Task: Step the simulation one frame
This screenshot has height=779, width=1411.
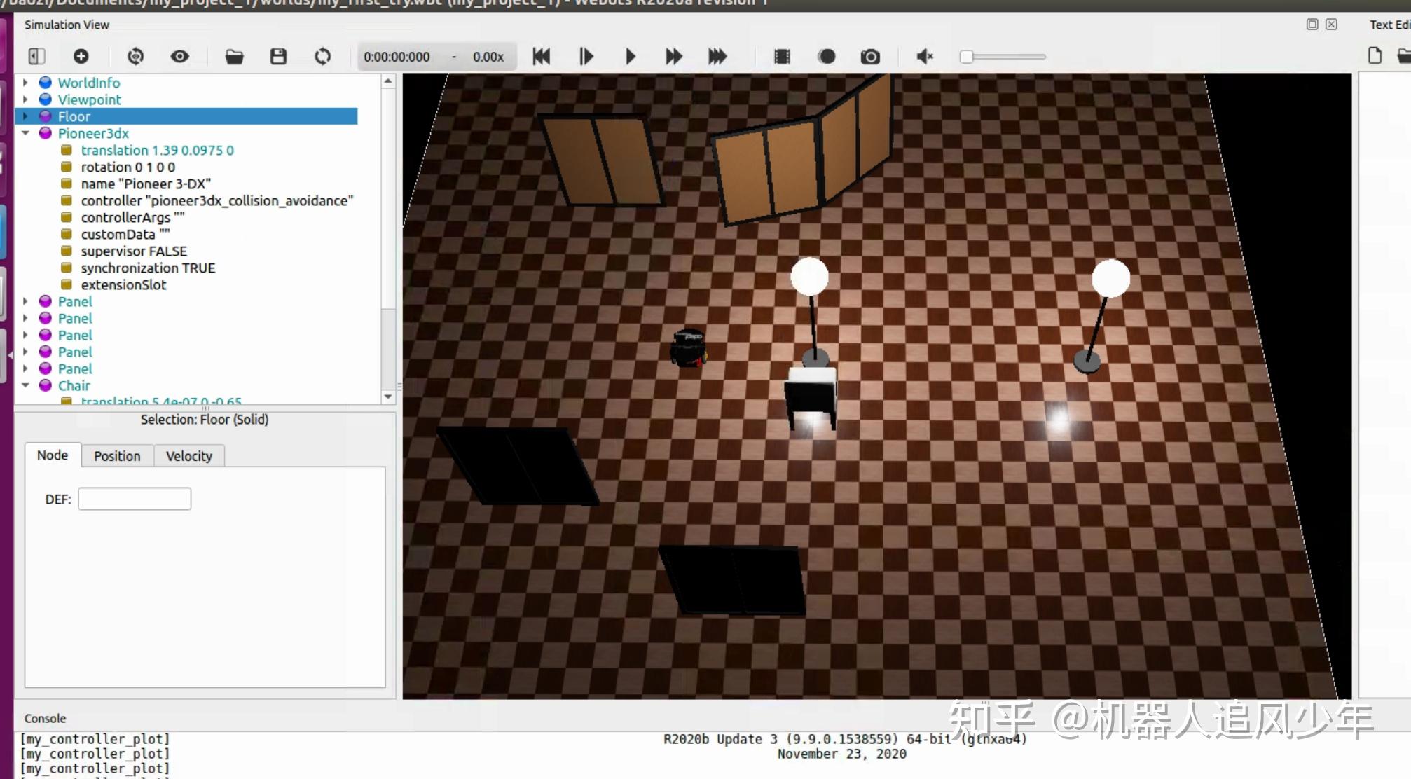Action: [x=586, y=56]
